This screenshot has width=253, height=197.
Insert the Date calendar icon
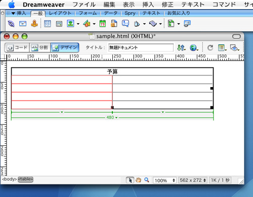pos(103,24)
